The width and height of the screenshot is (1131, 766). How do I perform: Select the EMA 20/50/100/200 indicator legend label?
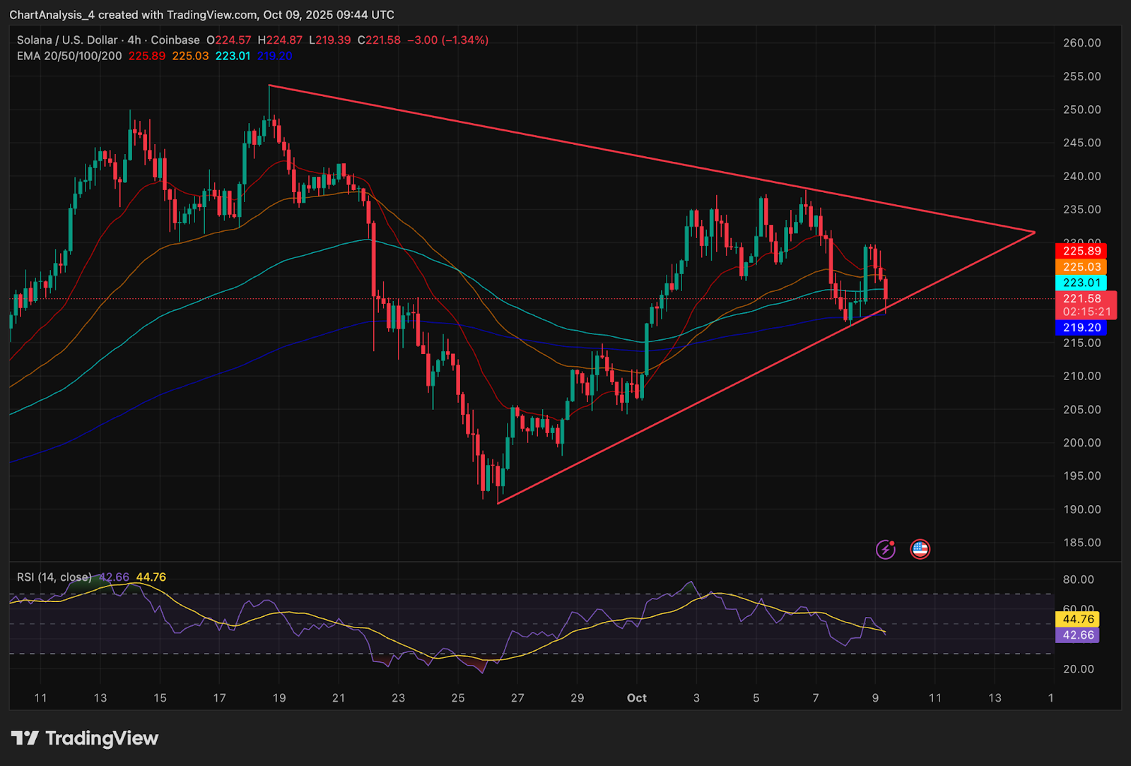(x=69, y=56)
